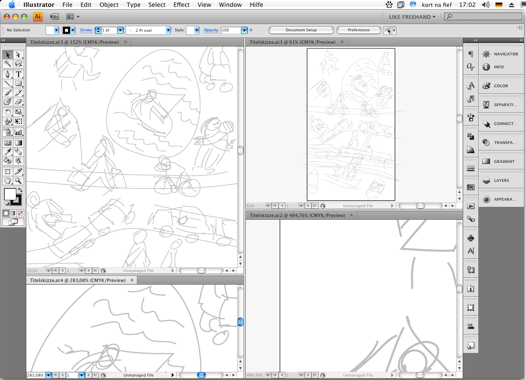526x380 pixels.
Task: Choose the Eyedropper tool
Action: click(x=8, y=152)
